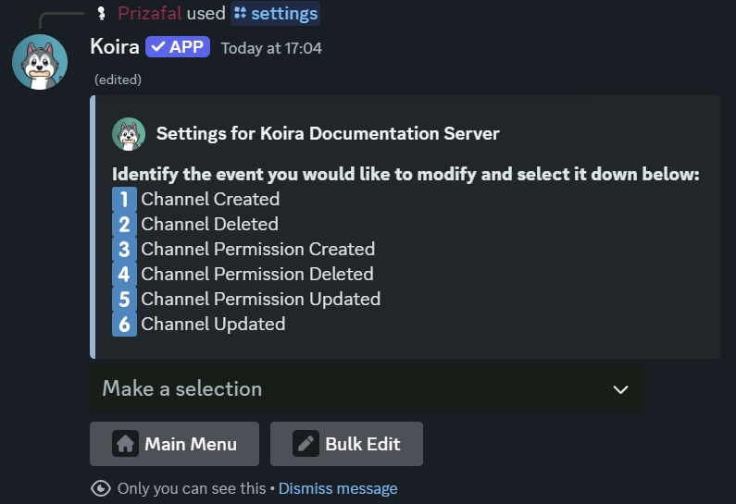This screenshot has width=736, height=504.
Task: Click the settings slash command tag
Action: 276,13
